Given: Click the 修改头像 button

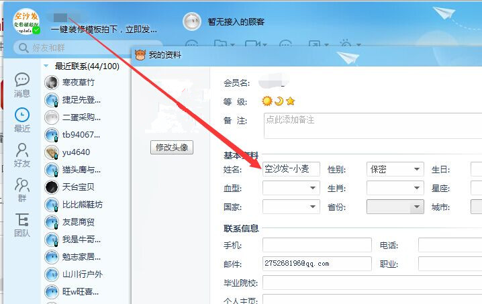Looking at the screenshot, I should (x=172, y=147).
